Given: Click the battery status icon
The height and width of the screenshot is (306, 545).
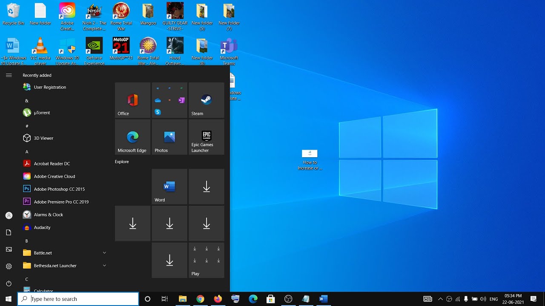Looking at the screenshot, I should pyautogui.click(x=474, y=299).
